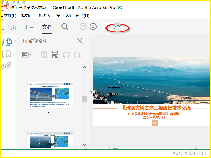Open the search magnifier tool
211x158 pixels.
[65, 27]
